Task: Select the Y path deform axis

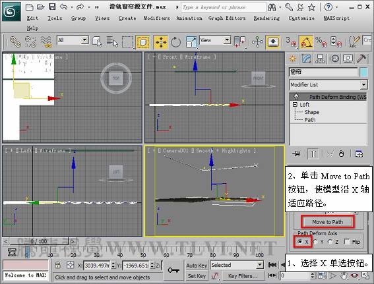Action: (x=315, y=242)
